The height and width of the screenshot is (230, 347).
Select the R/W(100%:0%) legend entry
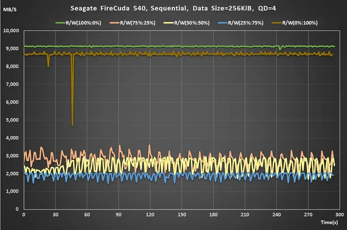(x=79, y=23)
